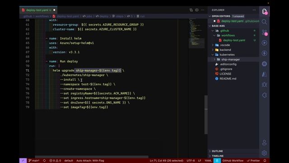Split the editor with the split icon
The height and width of the screenshot is (163, 289).
point(197,10)
